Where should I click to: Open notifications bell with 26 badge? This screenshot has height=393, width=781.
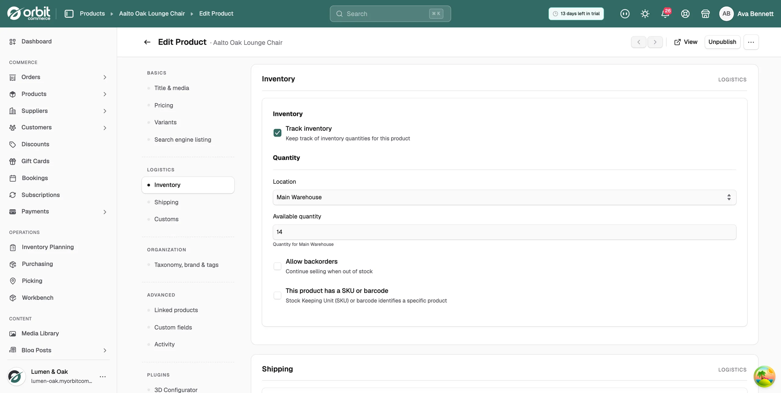(x=665, y=14)
